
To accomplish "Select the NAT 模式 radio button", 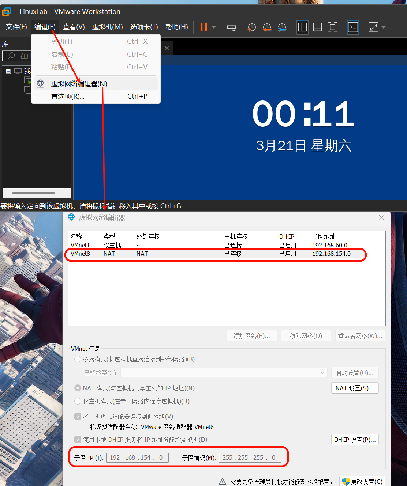I will tap(78, 388).
